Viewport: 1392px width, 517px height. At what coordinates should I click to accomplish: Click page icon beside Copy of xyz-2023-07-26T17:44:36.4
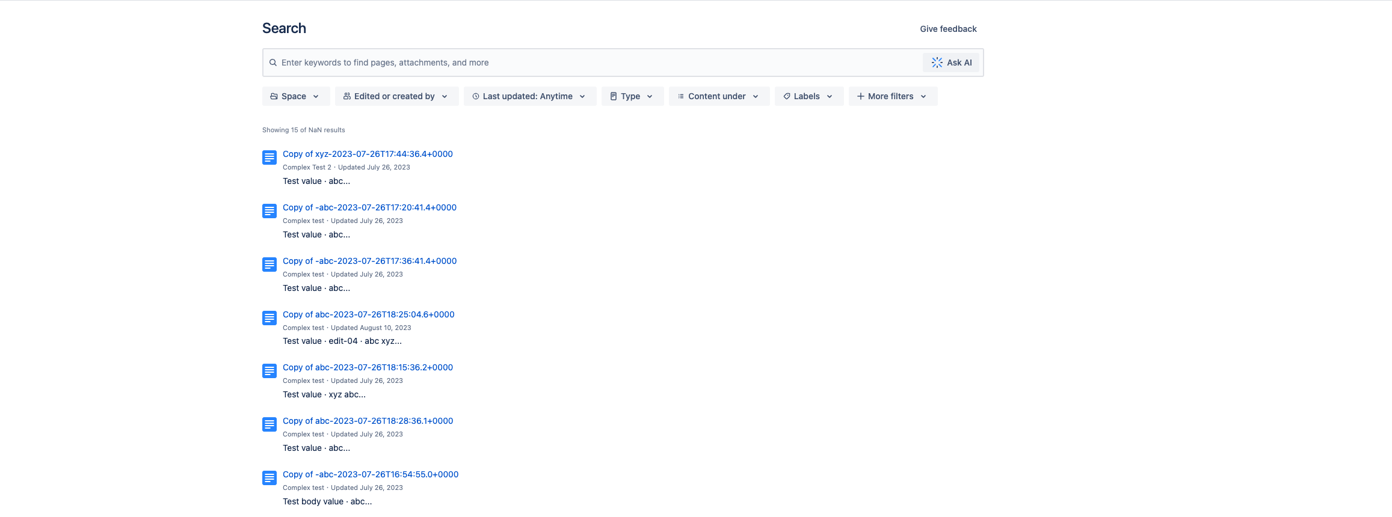tap(269, 158)
